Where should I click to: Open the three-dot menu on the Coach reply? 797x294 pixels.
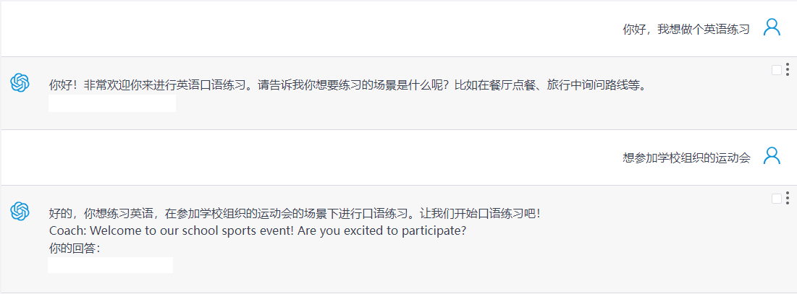pos(788,199)
